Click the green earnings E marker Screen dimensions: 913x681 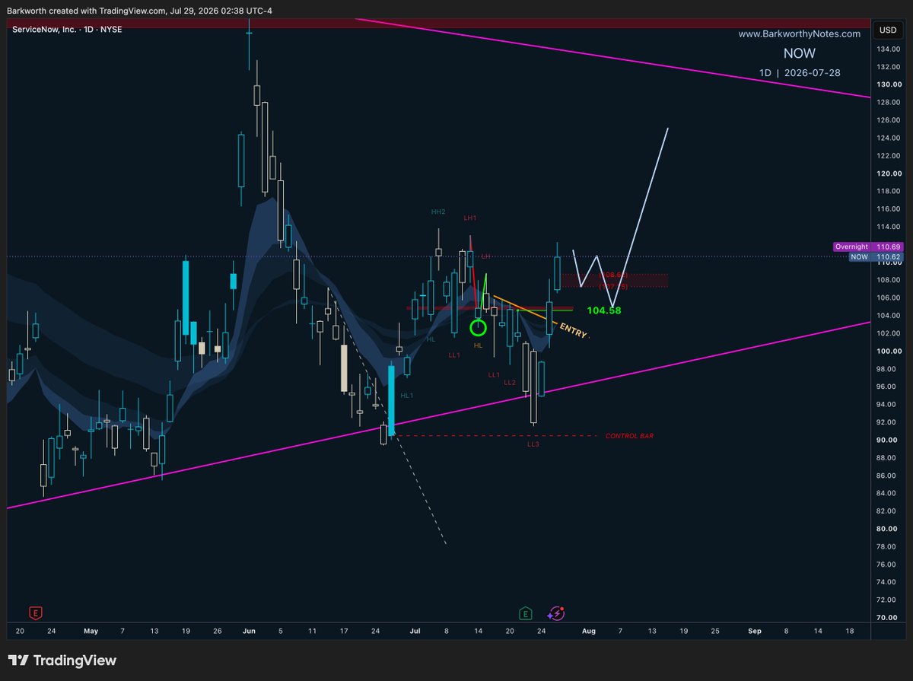coord(525,613)
